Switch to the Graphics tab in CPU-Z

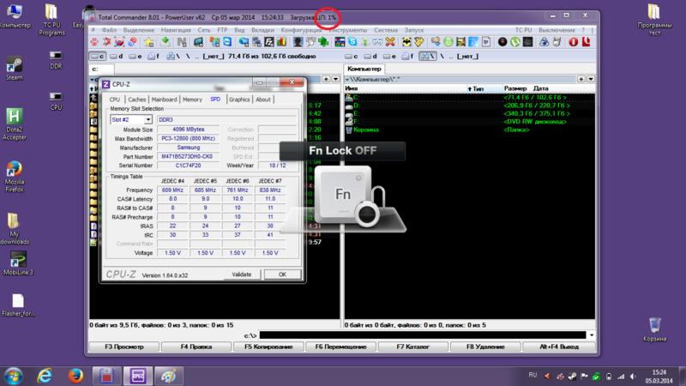pyautogui.click(x=239, y=100)
